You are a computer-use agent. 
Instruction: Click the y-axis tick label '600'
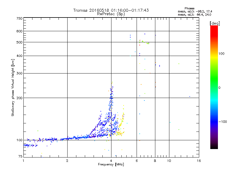tap(20, 31)
